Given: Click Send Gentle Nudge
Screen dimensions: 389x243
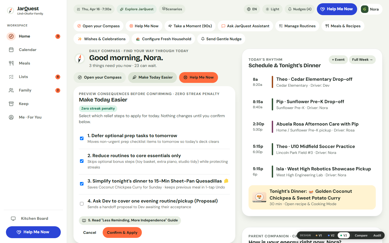Looking at the screenshot, I should (221, 39).
